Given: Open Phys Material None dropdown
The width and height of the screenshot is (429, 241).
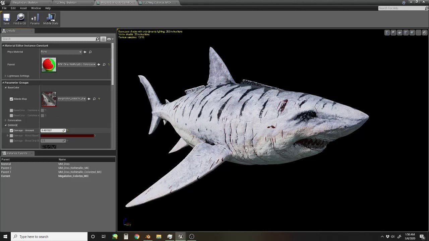Looking at the screenshot, I should coord(61,52).
